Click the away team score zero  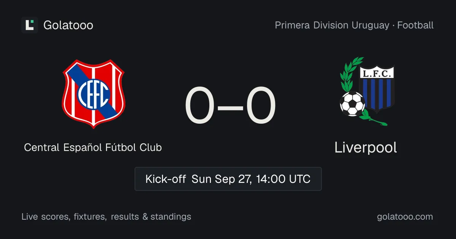[x=260, y=105]
